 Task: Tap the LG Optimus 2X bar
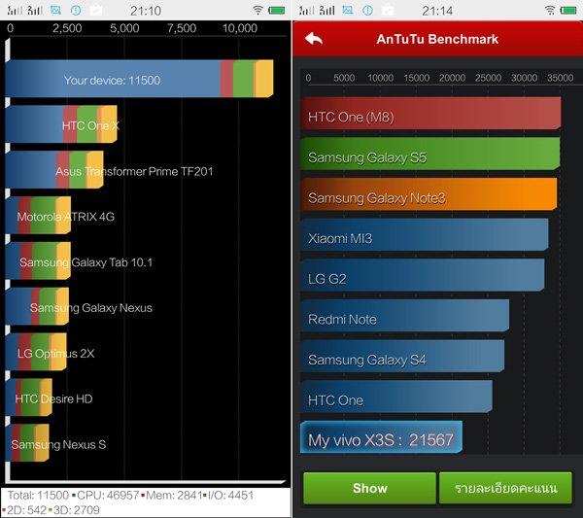point(36,352)
